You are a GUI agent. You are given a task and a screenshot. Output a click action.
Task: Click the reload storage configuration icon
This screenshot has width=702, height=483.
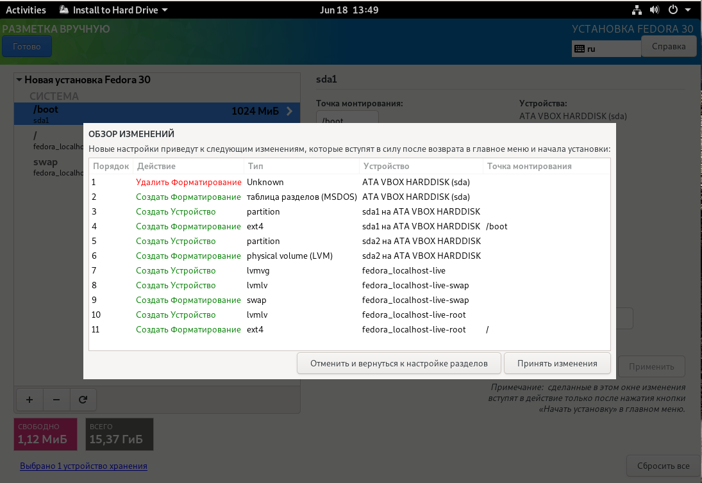83,399
